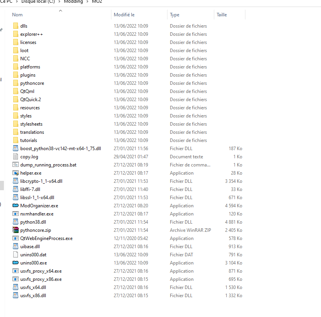The image size is (321, 317).
Task: Select the styles folder name
Action: click(x=26, y=116)
